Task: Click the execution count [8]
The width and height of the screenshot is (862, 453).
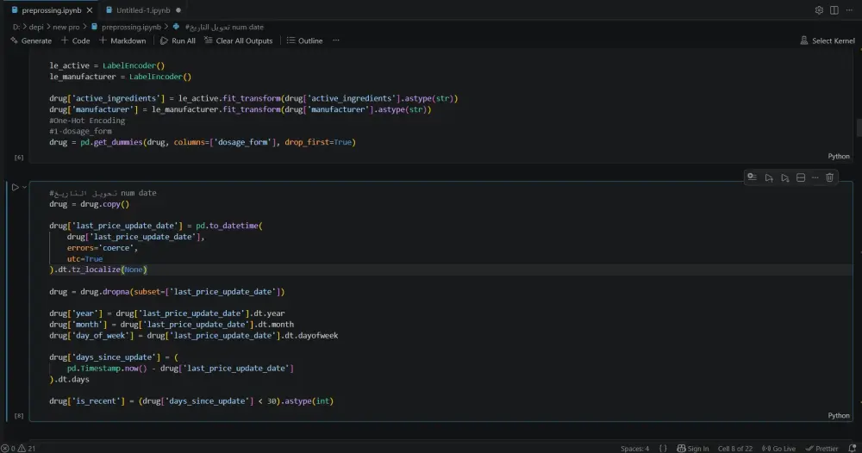Action: tap(19, 416)
